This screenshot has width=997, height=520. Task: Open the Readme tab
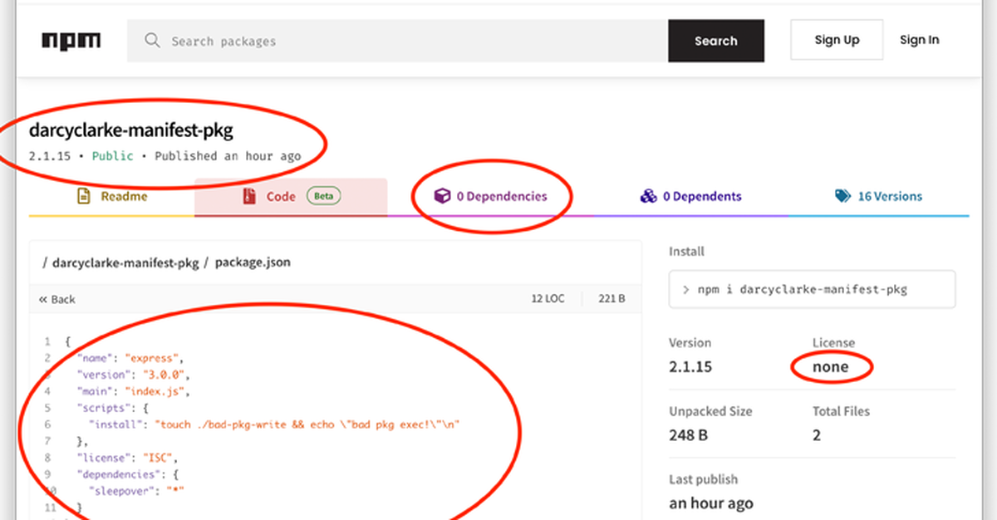point(123,197)
